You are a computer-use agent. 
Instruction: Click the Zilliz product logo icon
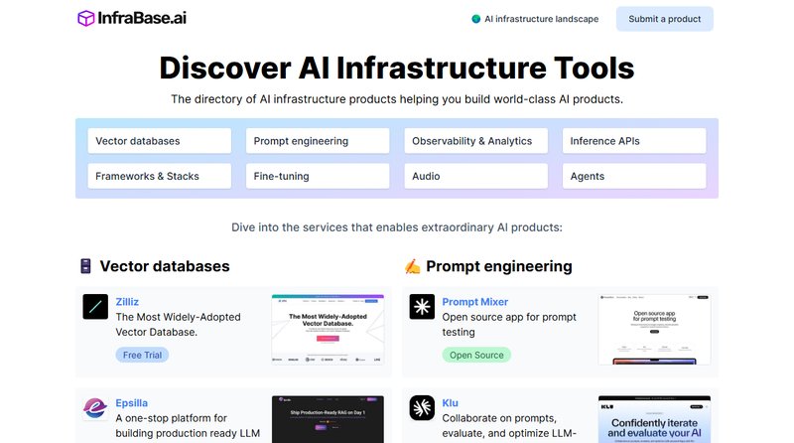point(95,307)
